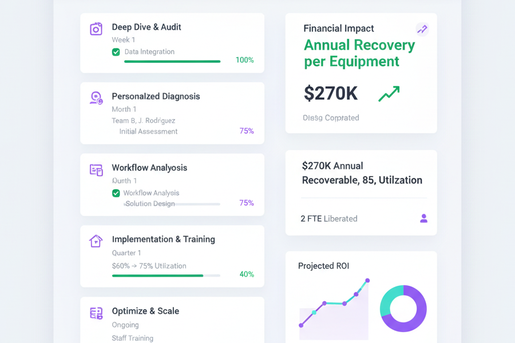Image resolution: width=515 pixels, height=343 pixels.
Task: Click the purple edit icon in Financial Impact
Action: coord(422,29)
